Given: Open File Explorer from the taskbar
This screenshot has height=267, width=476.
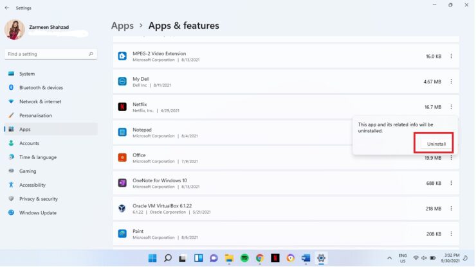Looking at the screenshot, I should pyautogui.click(x=229, y=258).
